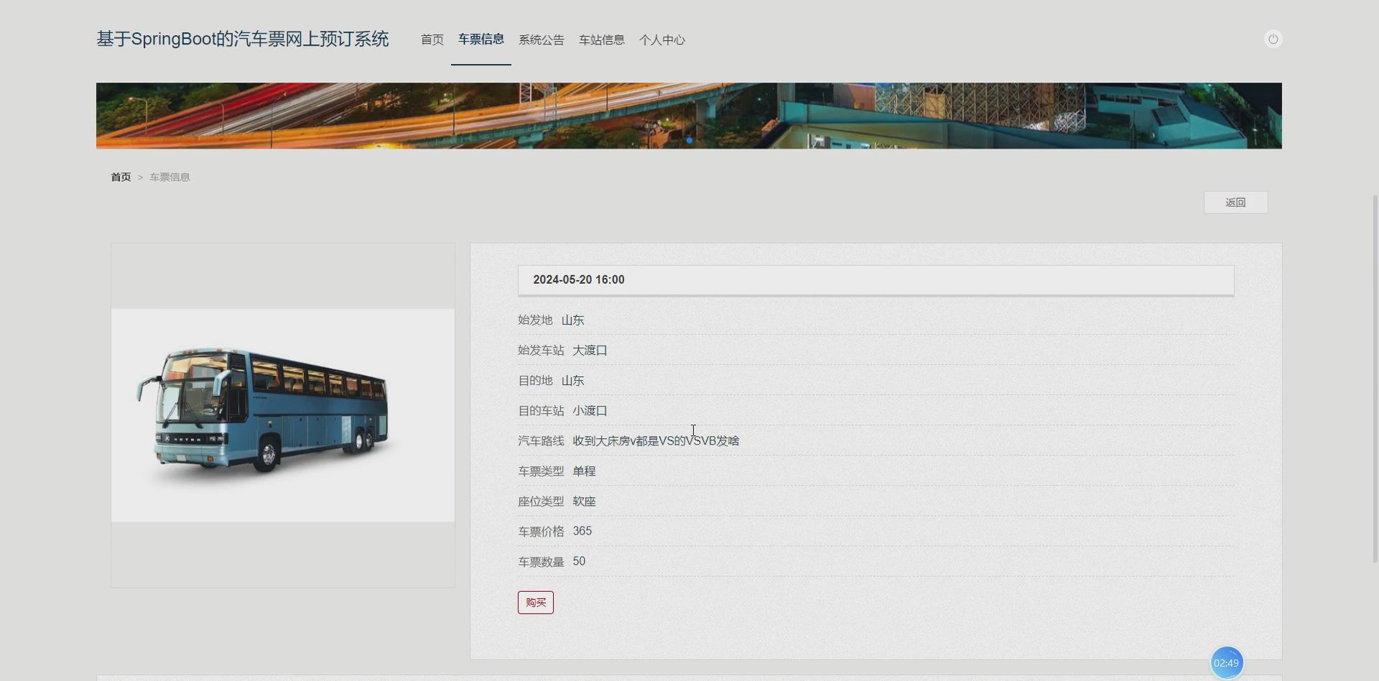
Task: Open the 车站信息 page
Action: tap(602, 40)
